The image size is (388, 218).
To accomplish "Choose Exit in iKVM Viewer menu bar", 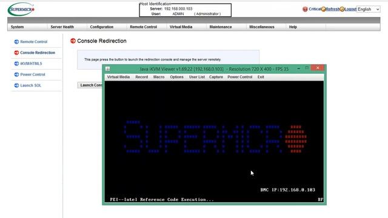I will pyautogui.click(x=261, y=77).
